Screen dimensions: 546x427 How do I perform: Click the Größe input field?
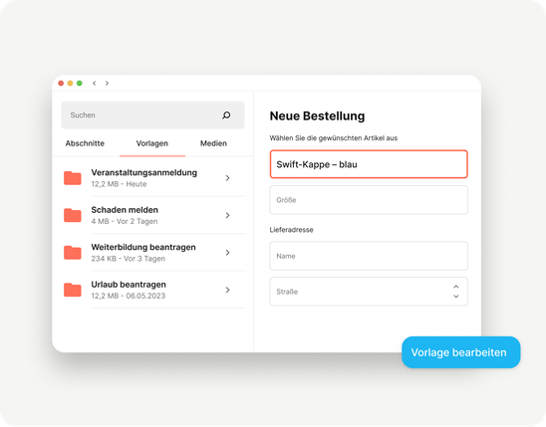click(x=369, y=200)
